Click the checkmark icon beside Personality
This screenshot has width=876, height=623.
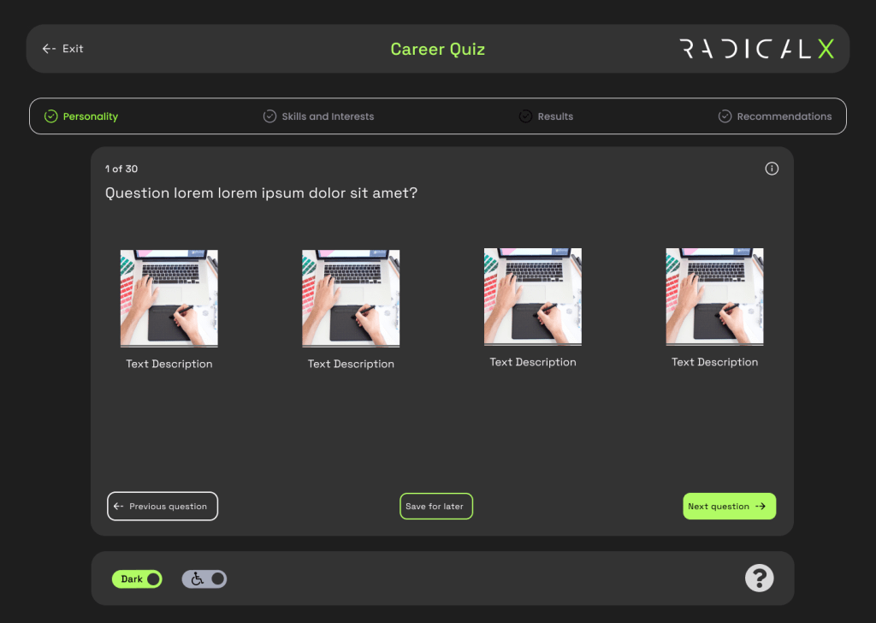49,116
